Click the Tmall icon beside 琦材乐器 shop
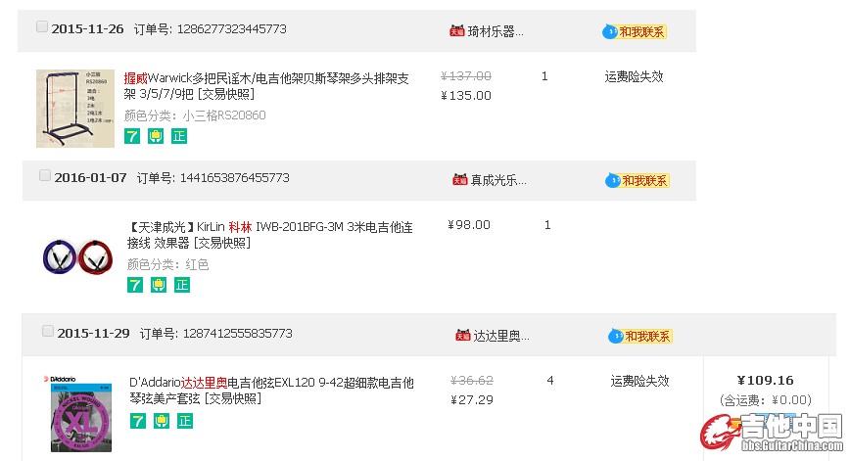850x461 pixels. 457,31
